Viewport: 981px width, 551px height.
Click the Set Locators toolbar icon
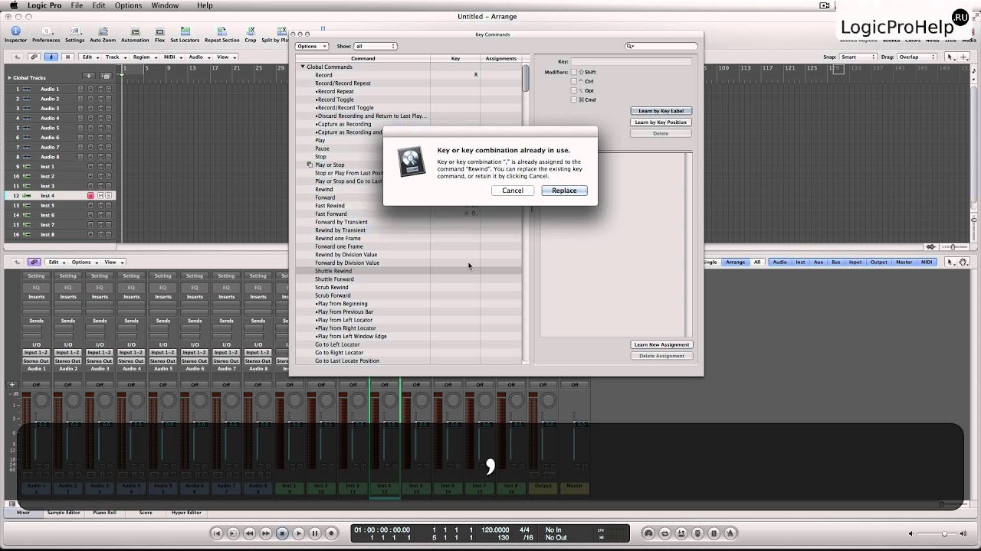click(x=184, y=34)
